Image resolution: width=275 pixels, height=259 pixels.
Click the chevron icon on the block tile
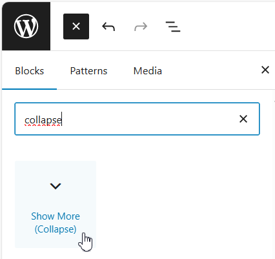click(x=56, y=186)
